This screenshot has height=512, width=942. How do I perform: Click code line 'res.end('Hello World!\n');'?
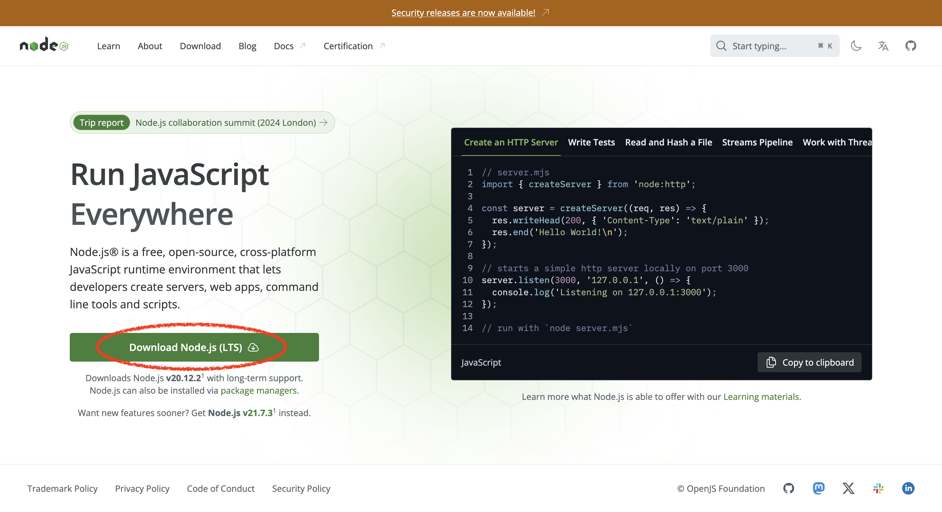[559, 232]
